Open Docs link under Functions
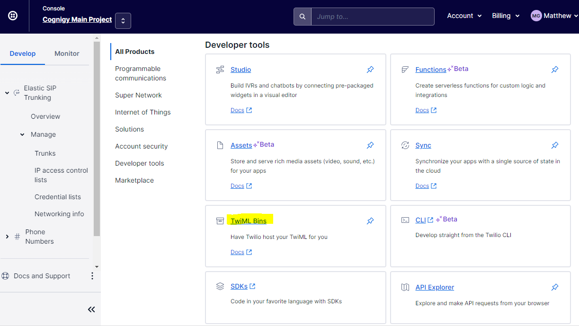Image resolution: width=579 pixels, height=326 pixels. pyautogui.click(x=426, y=110)
